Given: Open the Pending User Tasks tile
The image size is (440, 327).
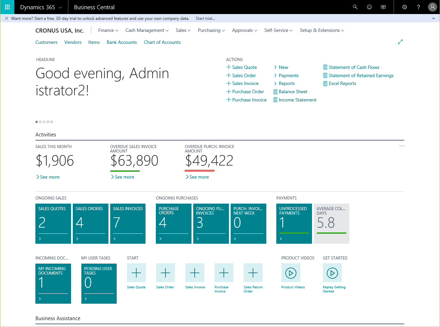Looking at the screenshot, I should pos(99,283).
